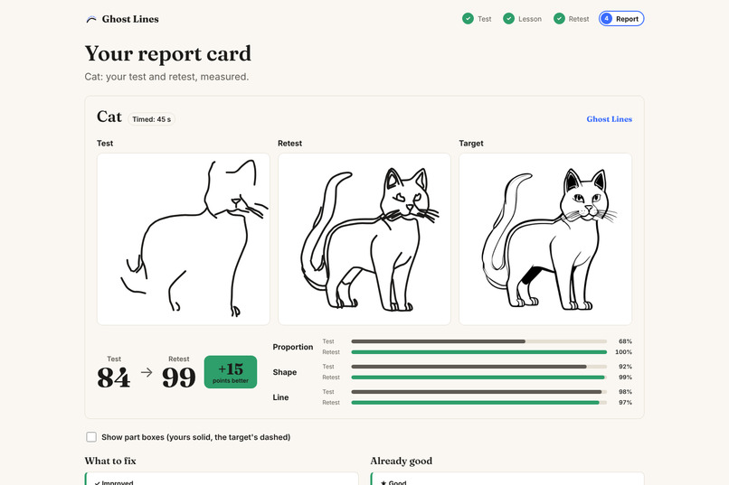Click the Shape Retest 99% bar
Image resolution: width=729 pixels, height=485 pixels.
click(x=478, y=378)
